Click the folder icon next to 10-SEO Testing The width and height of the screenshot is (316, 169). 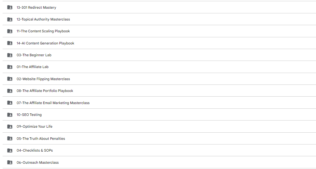pos(10,115)
